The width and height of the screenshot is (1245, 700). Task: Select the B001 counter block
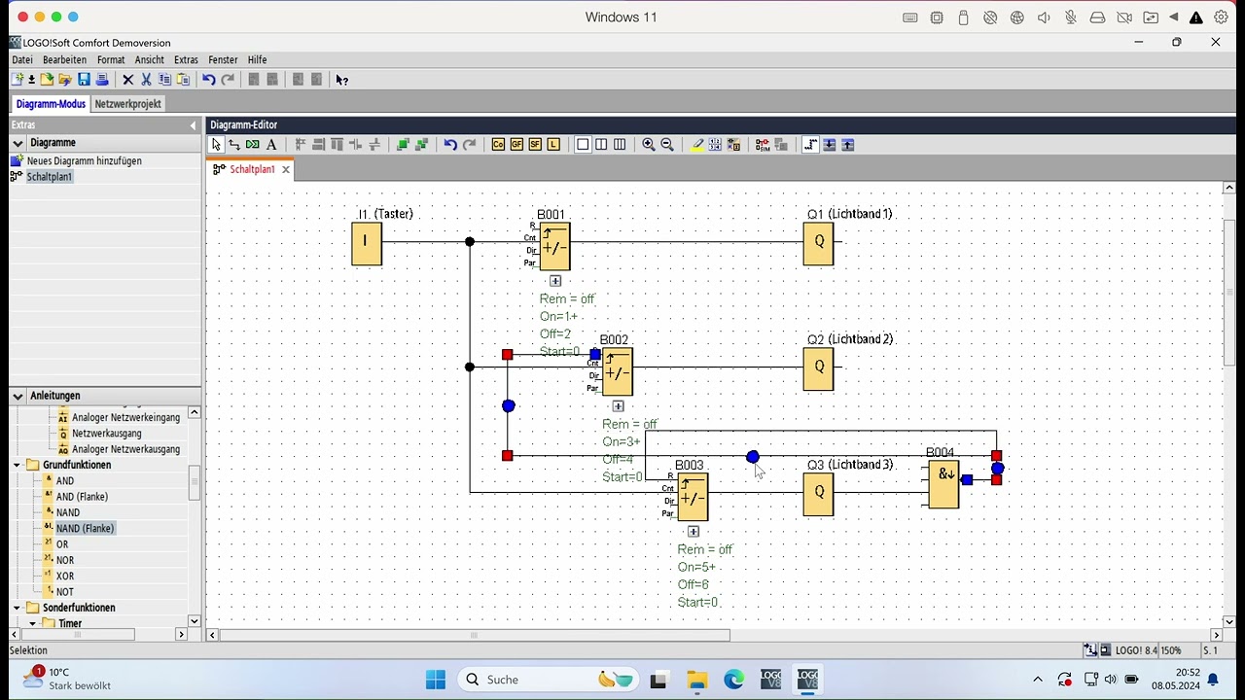pos(554,247)
